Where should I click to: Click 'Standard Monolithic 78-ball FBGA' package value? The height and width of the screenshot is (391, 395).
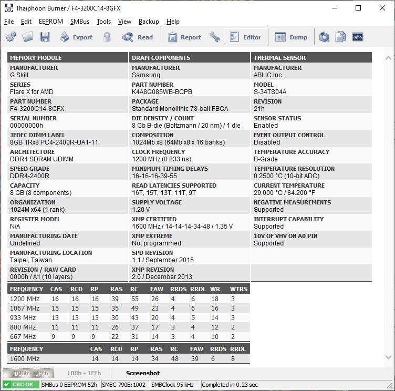[x=180, y=109]
